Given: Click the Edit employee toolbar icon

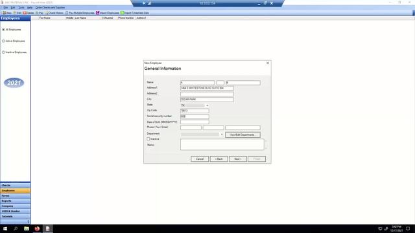Looking at the screenshot, I should click(x=18, y=13).
